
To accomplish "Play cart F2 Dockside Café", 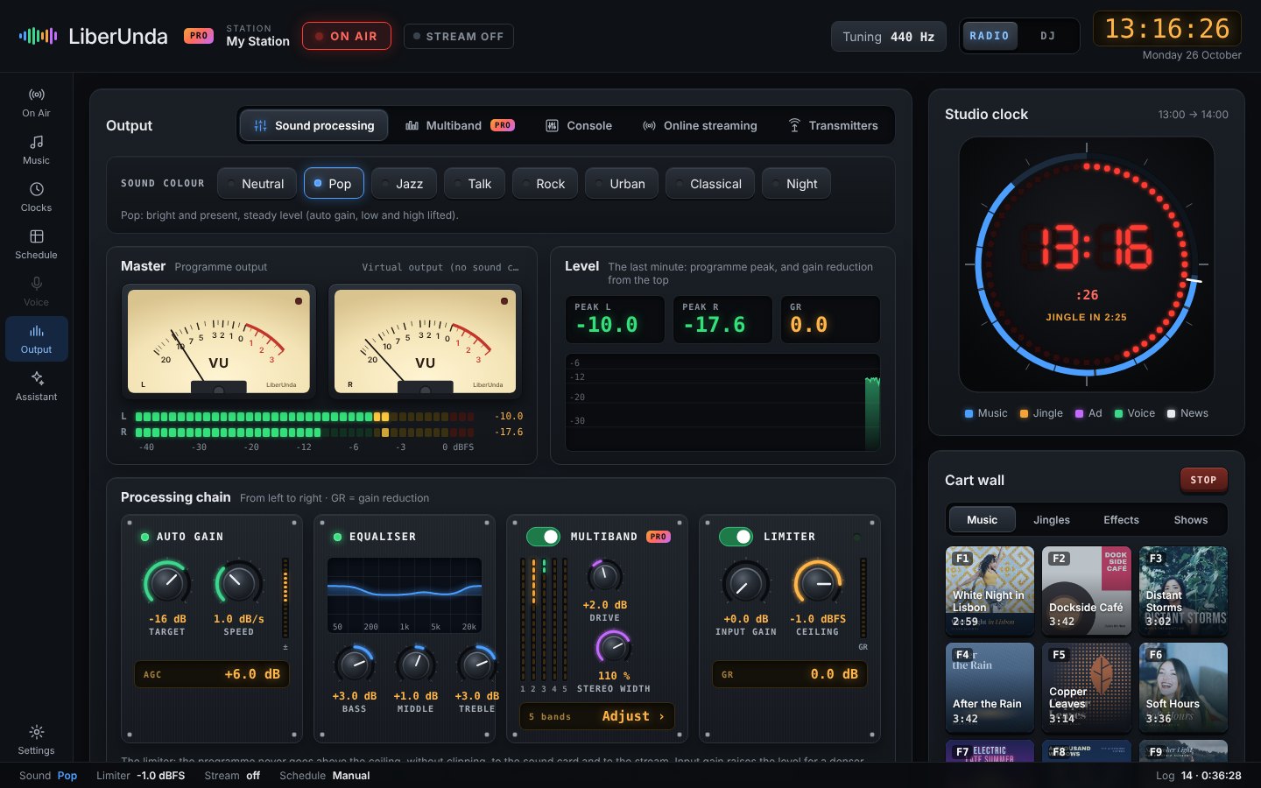I will point(1087,591).
